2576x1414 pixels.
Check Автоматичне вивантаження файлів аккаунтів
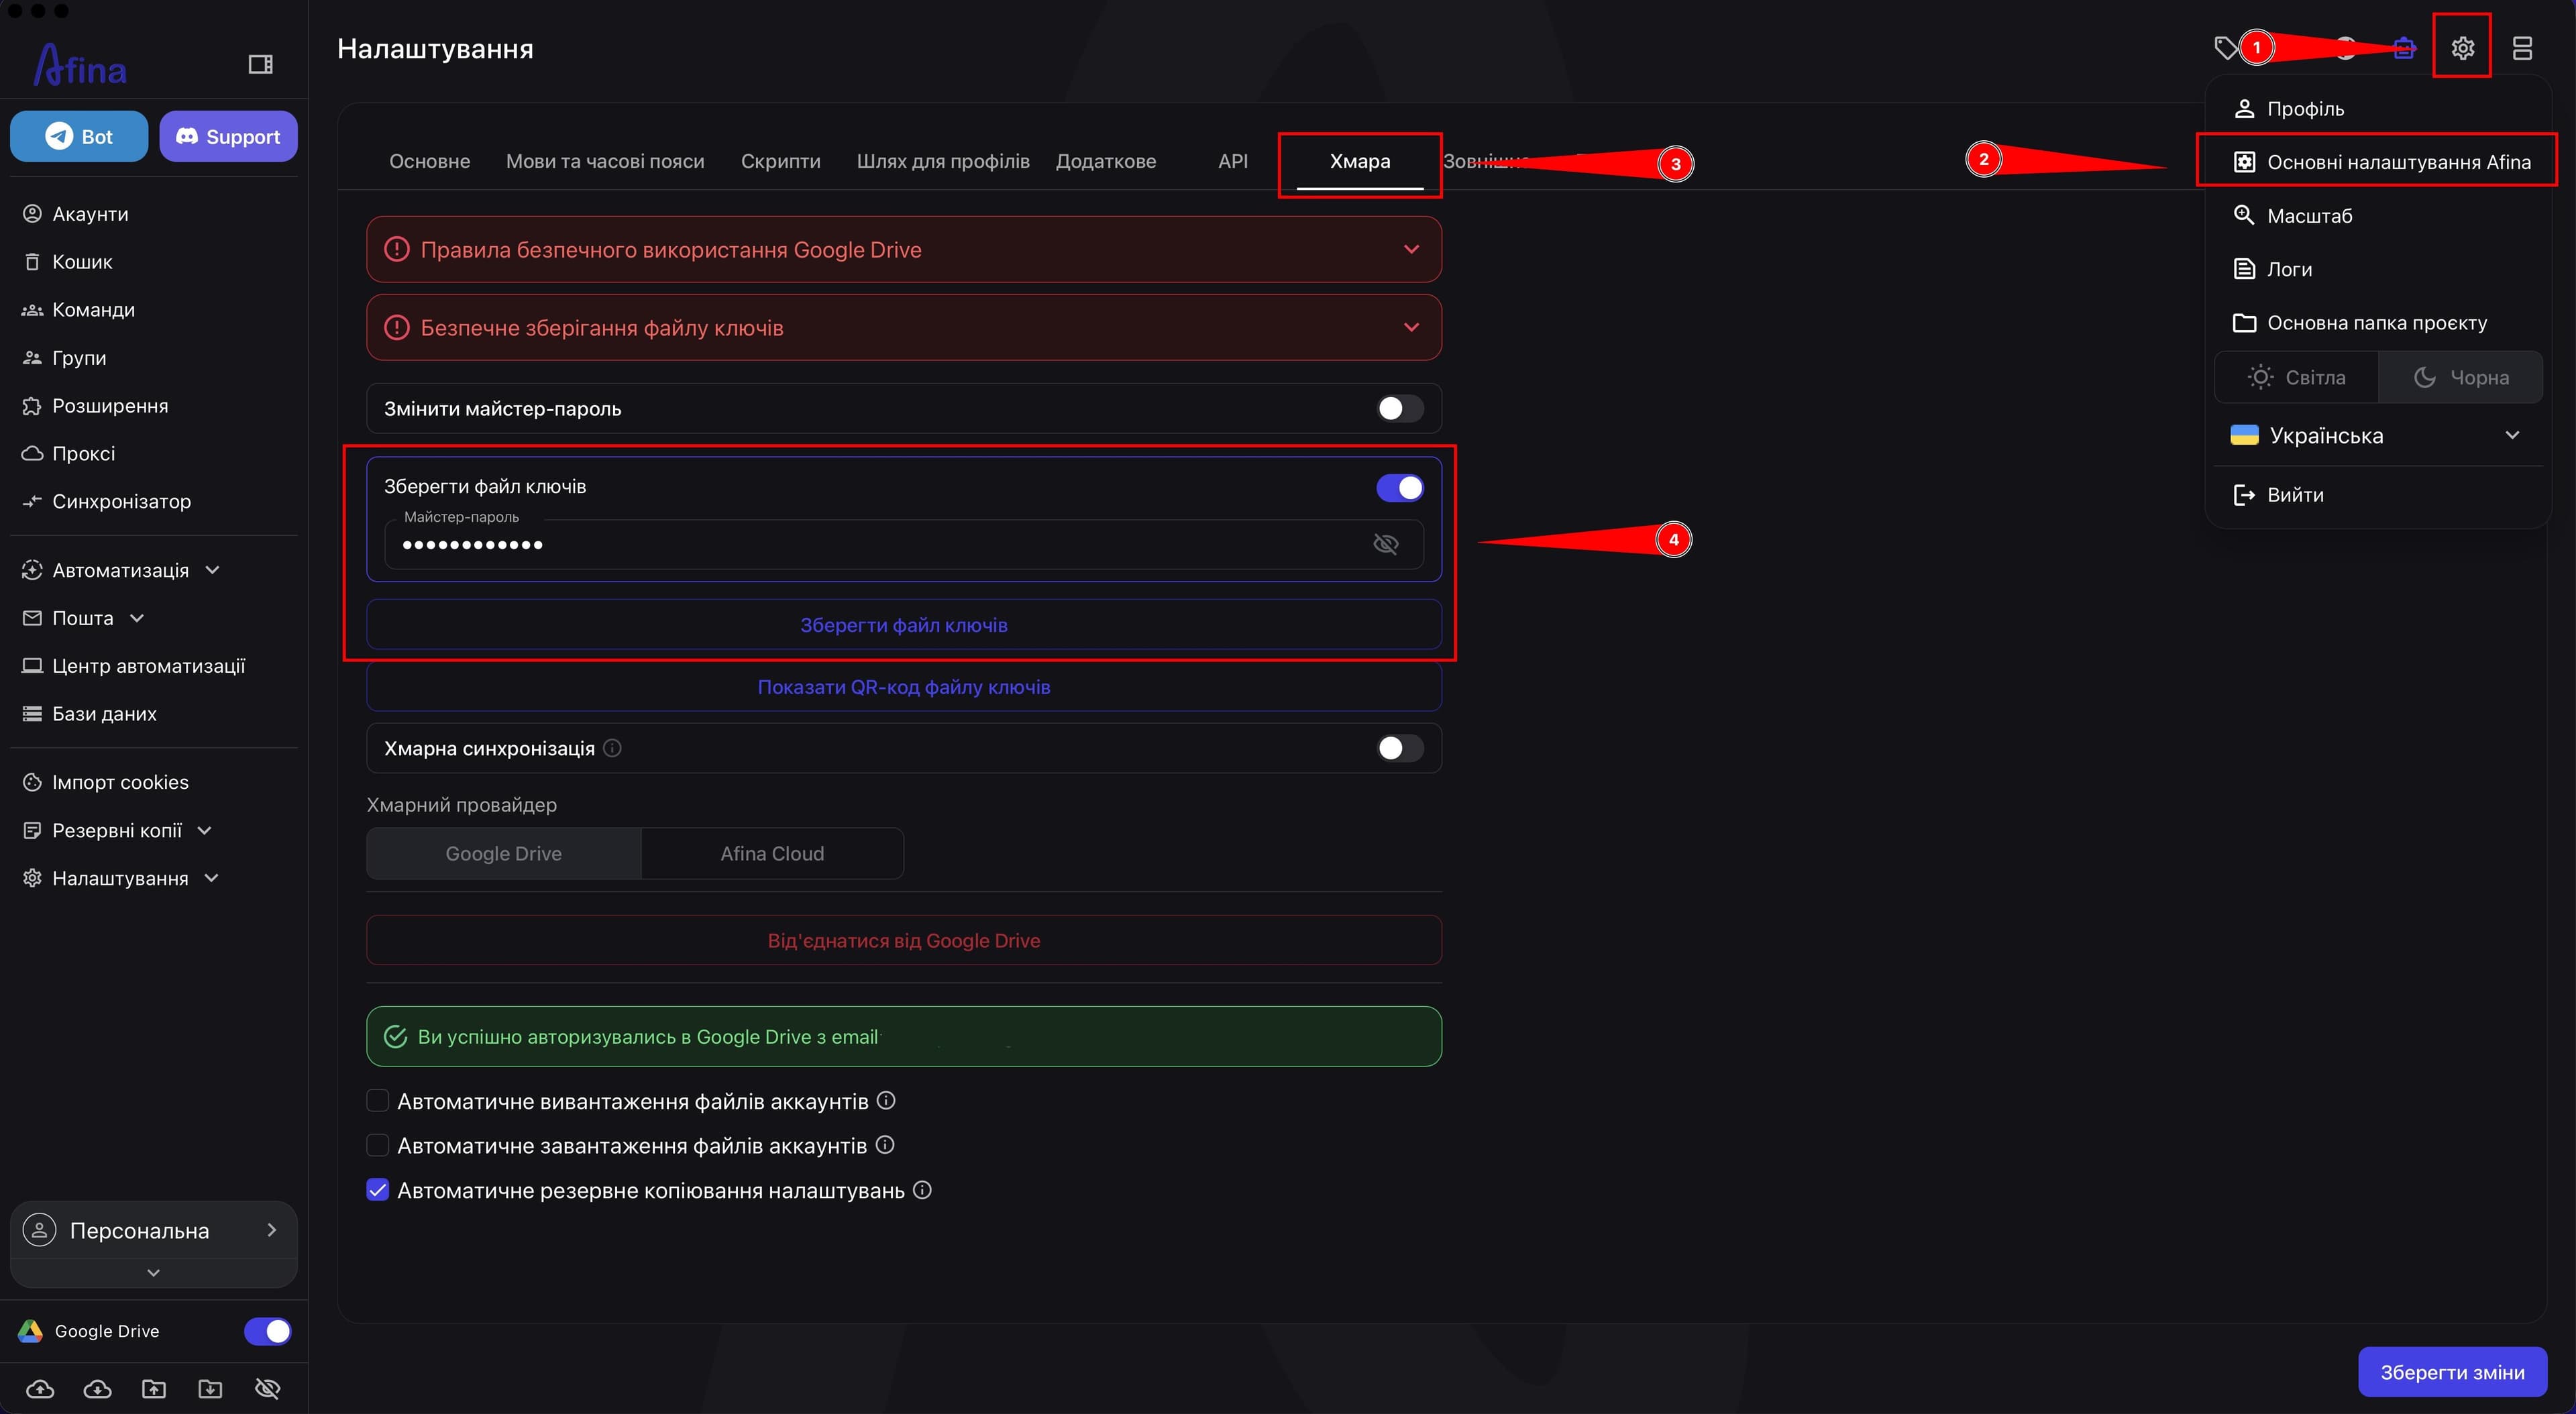tap(377, 1101)
